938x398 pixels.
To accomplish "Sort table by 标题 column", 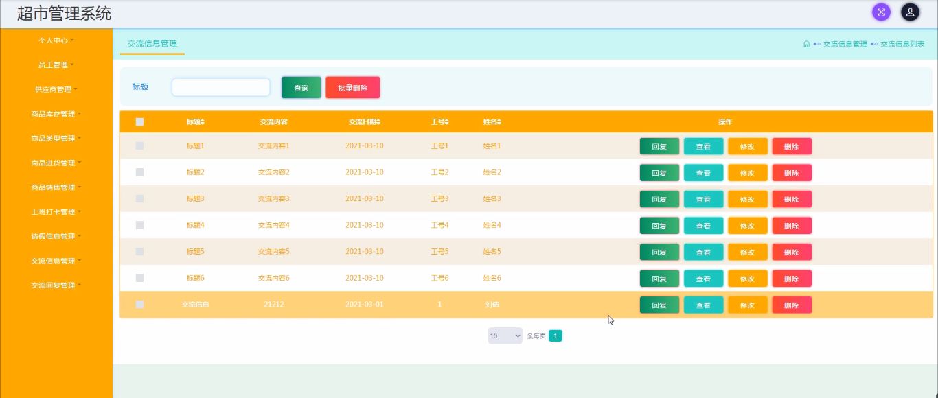I will coord(195,122).
